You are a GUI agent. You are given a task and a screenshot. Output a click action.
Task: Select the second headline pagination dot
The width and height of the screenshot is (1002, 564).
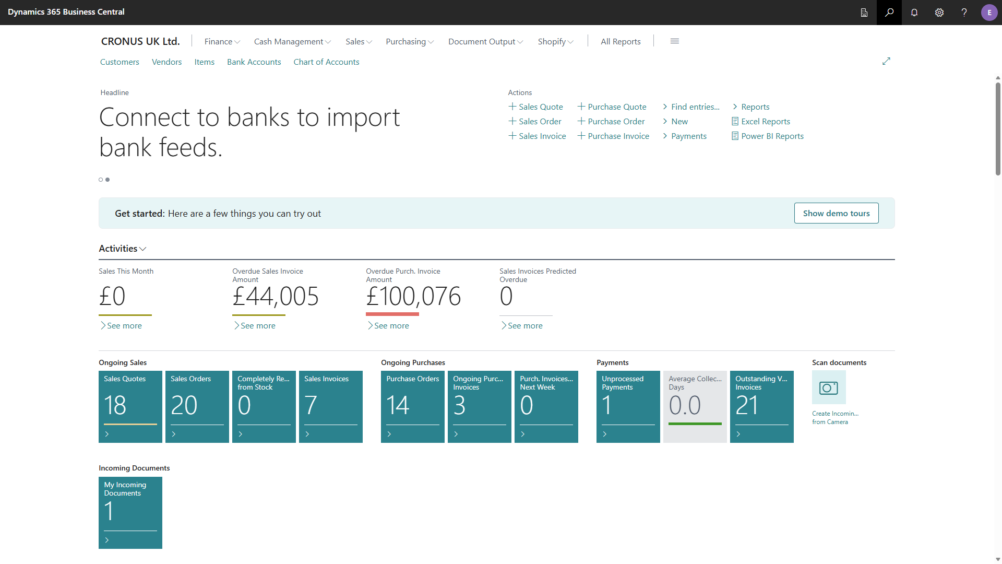coord(108,180)
